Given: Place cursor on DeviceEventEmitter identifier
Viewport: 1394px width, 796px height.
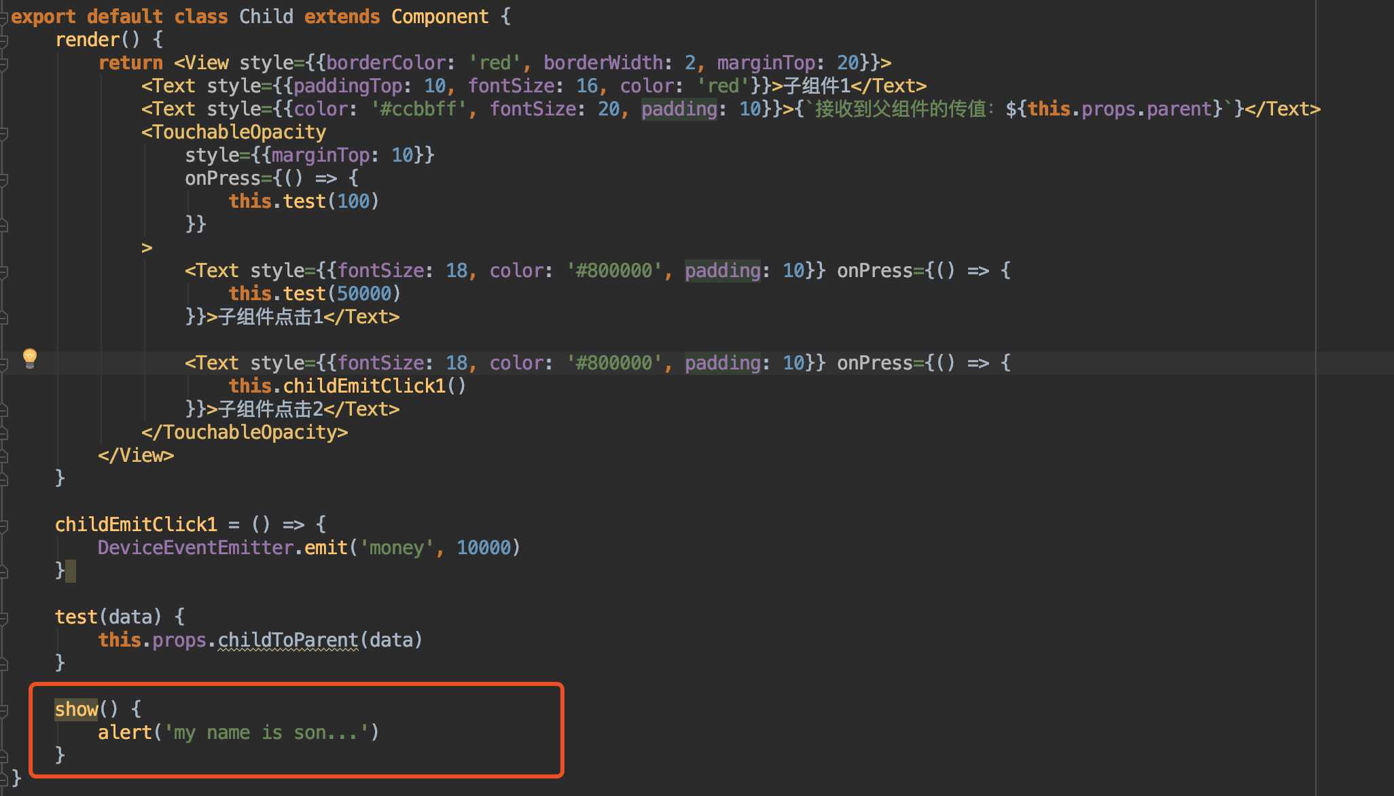Looking at the screenshot, I should coord(195,547).
